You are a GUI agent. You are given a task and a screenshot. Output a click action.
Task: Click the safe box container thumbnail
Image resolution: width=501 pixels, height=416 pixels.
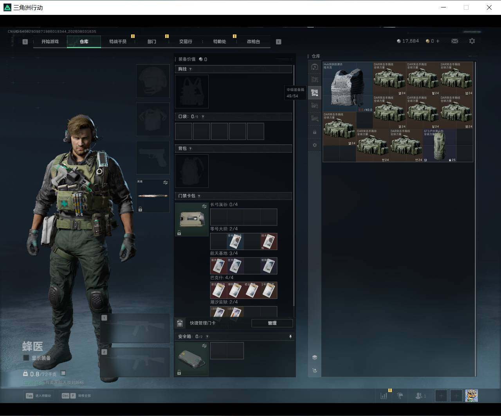[192, 359]
